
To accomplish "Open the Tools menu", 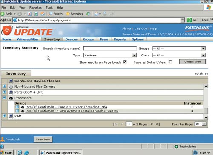I will click(x=49, y=8).
